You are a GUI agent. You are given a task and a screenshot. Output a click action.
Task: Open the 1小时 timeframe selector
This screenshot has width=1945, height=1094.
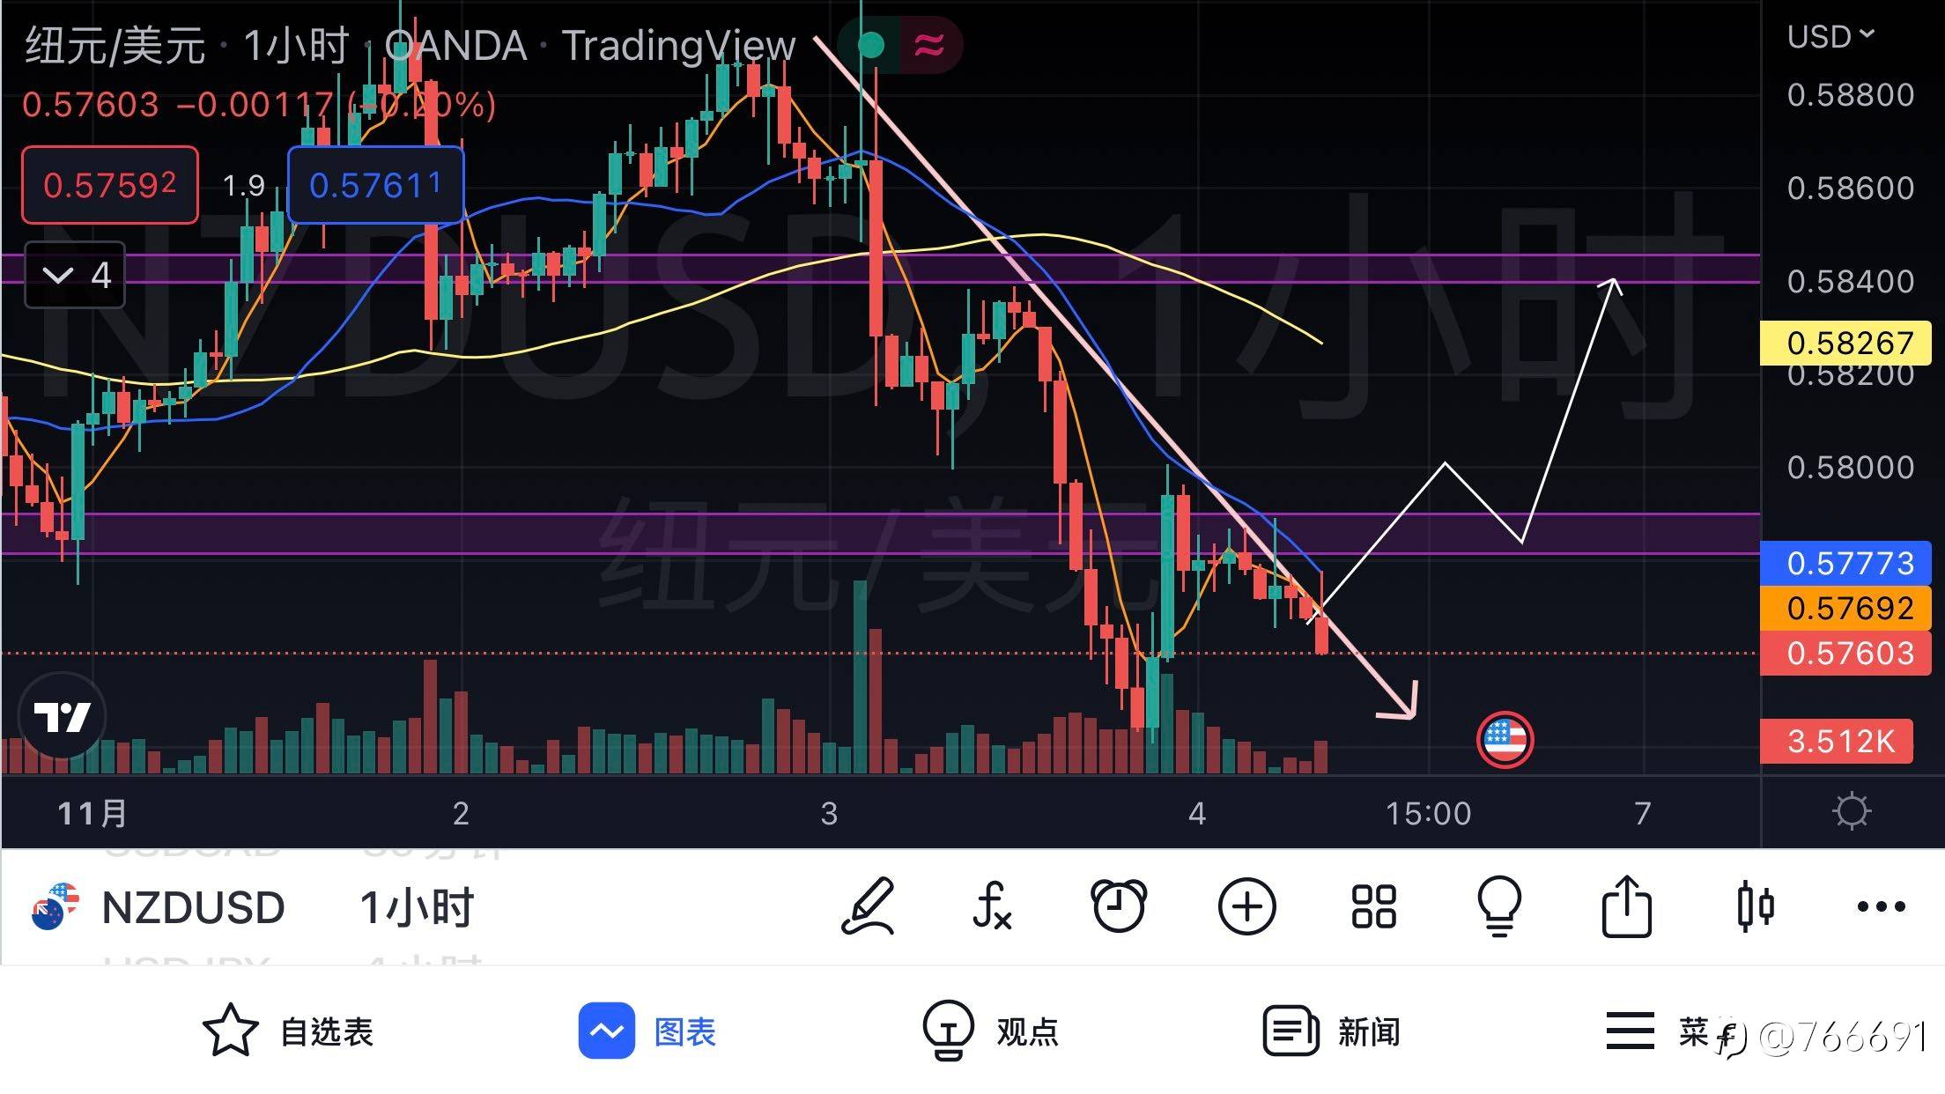(x=417, y=907)
